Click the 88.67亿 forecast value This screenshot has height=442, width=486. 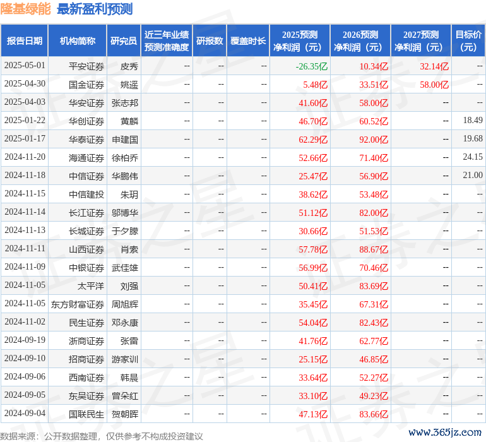pos(374,249)
